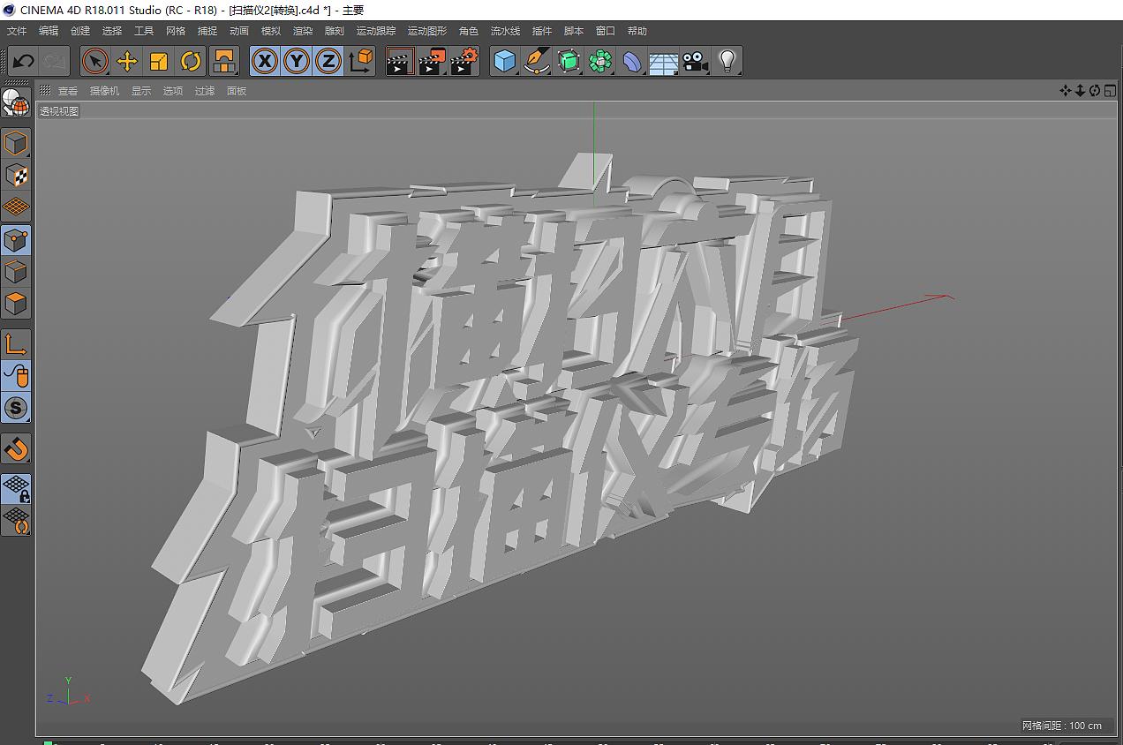Viewport: 1123px width, 745px height.
Task: Toggle Z axis lock
Action: click(x=328, y=61)
